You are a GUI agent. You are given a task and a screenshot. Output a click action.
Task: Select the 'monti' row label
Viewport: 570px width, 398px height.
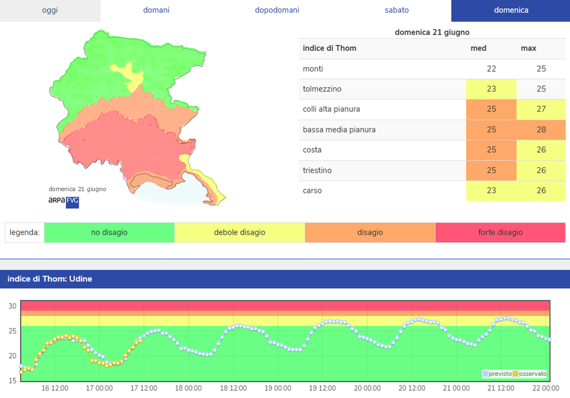313,68
